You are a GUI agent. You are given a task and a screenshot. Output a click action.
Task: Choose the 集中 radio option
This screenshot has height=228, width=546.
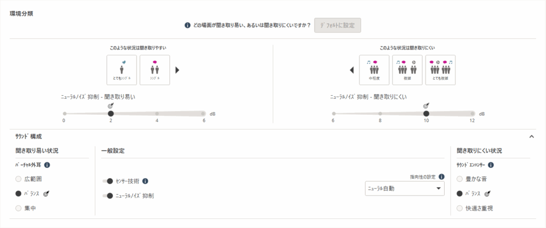click(x=19, y=208)
